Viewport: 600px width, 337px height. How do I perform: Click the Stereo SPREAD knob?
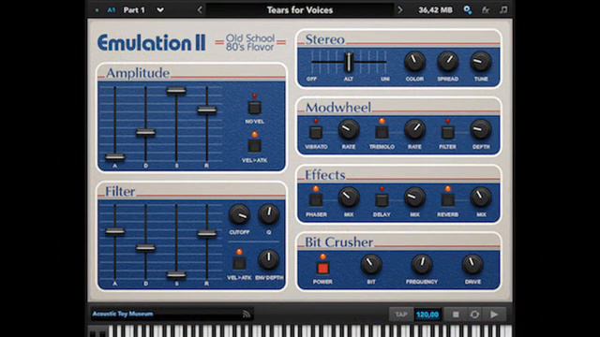(448, 62)
